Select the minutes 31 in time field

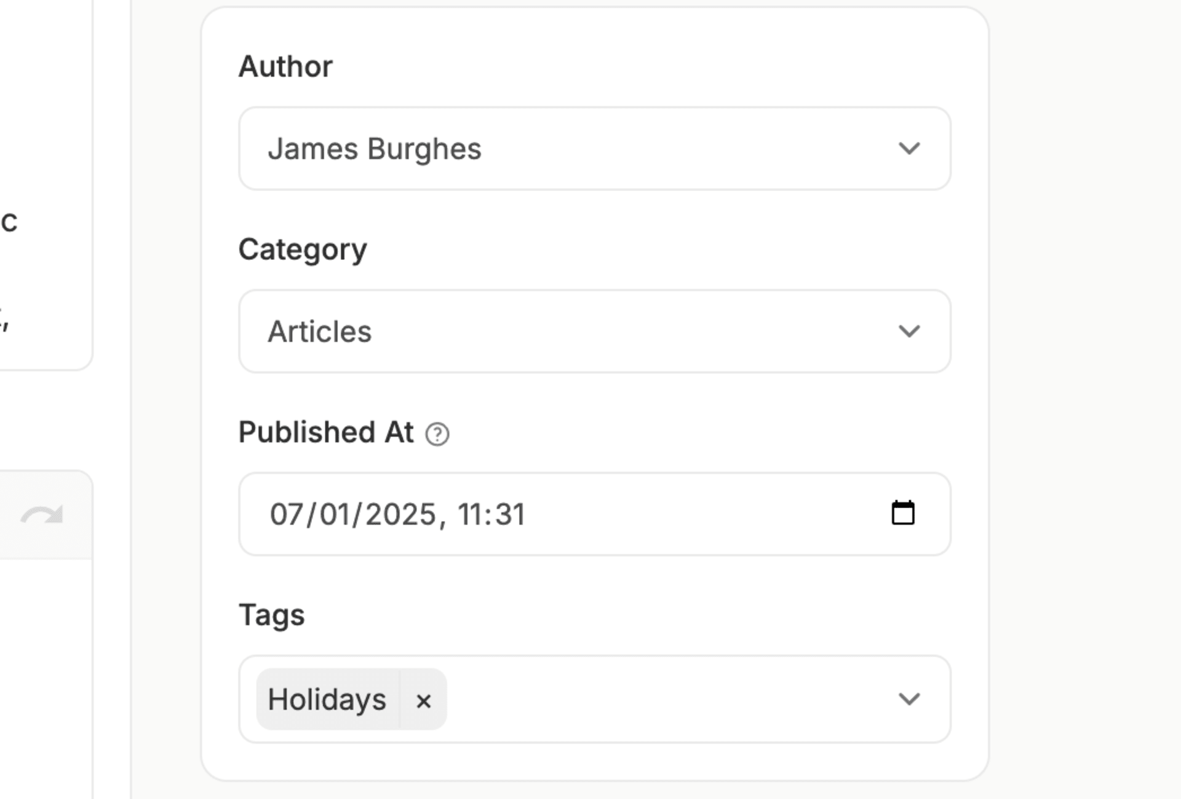[510, 514]
